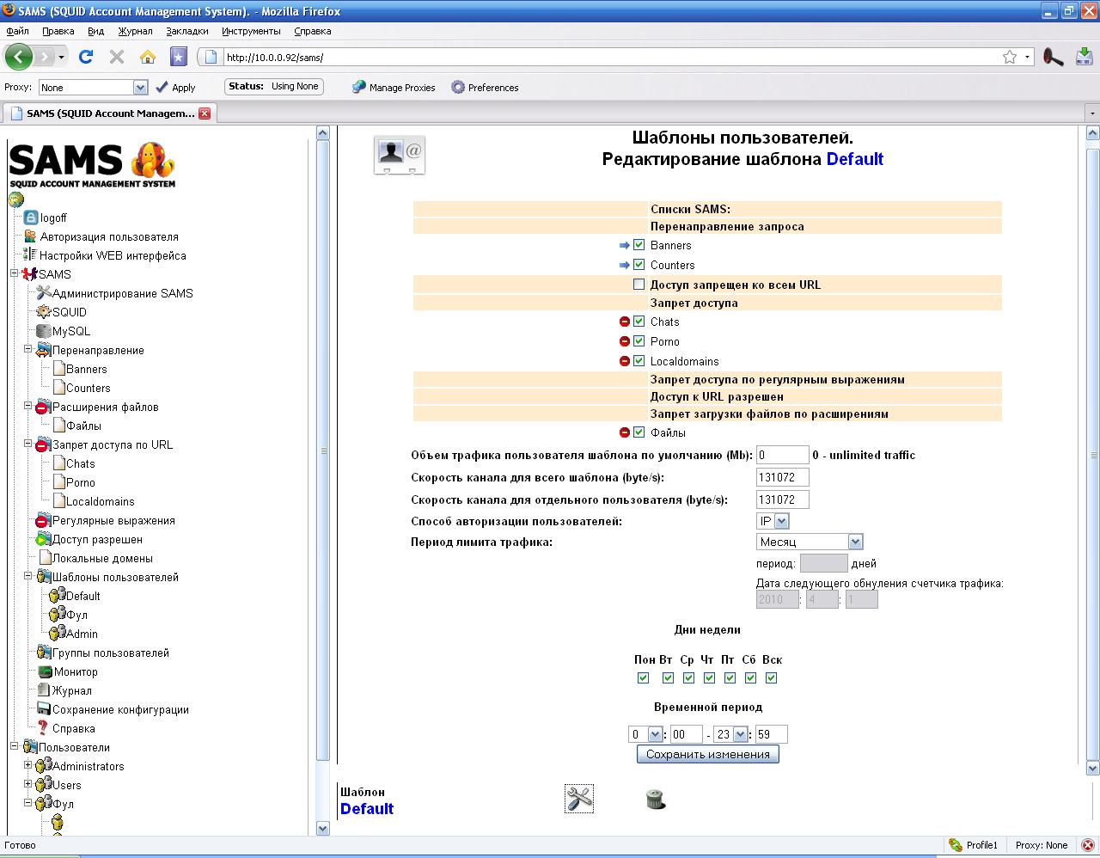Open the Журнал menu in menubar
Screen dimensions: 1100x858
click(136, 31)
